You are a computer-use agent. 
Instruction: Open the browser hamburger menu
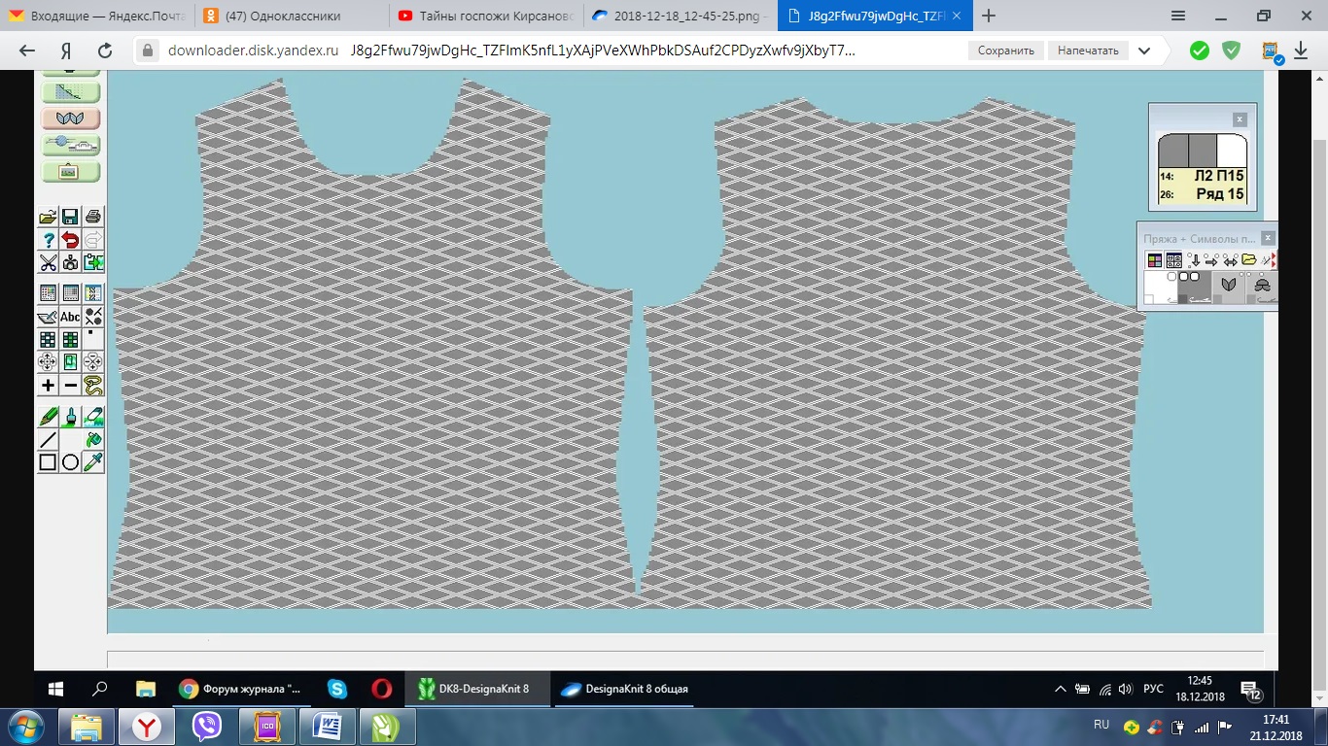1178,16
